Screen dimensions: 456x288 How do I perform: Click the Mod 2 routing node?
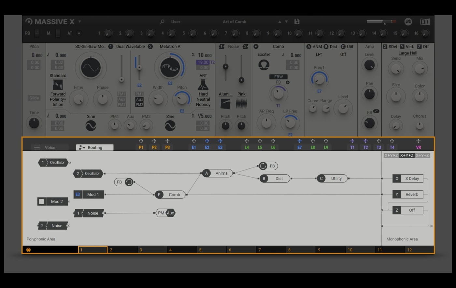[53, 202]
